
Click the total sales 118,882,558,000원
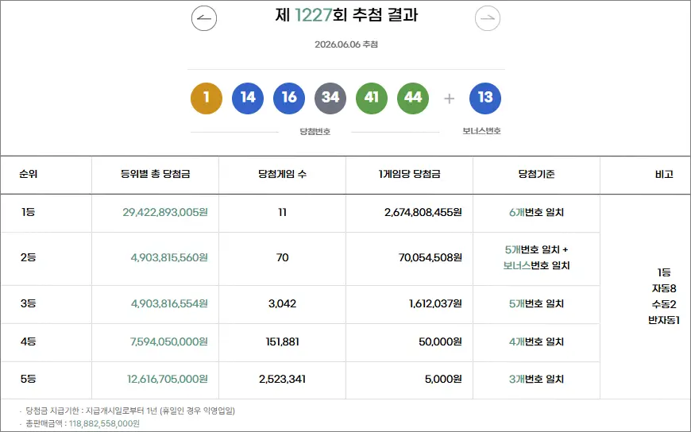coord(104,423)
